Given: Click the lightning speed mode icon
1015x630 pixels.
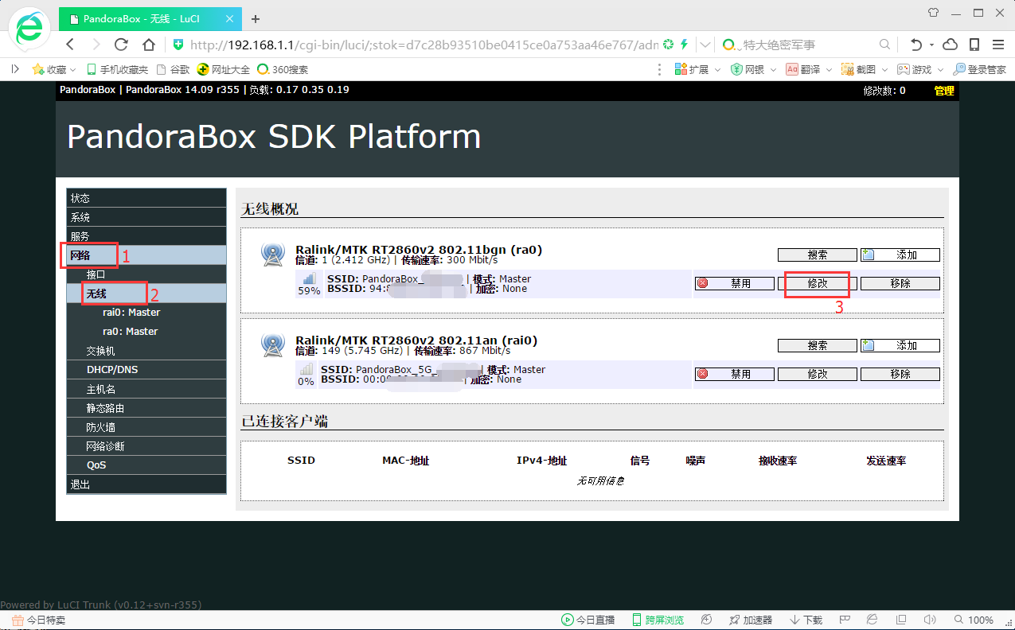Looking at the screenshot, I should [683, 45].
